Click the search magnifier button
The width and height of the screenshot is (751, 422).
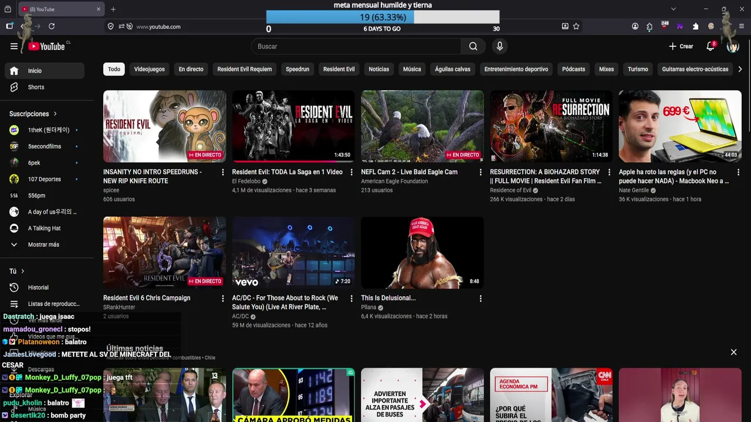[473, 46]
